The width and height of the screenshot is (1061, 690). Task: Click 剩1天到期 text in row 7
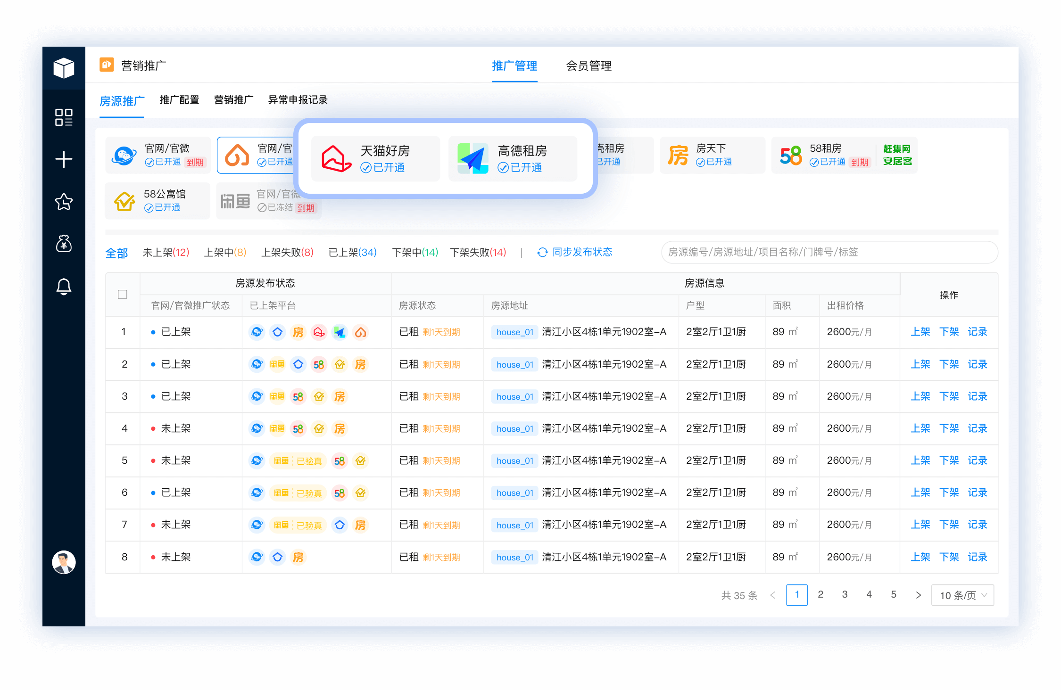point(441,525)
